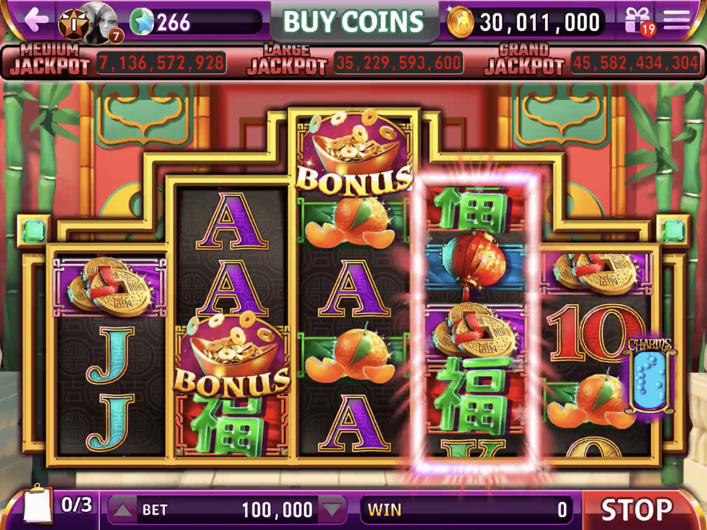The height and width of the screenshot is (530, 707).
Task: Tap the 100,000 bet amount field
Action: [228, 510]
